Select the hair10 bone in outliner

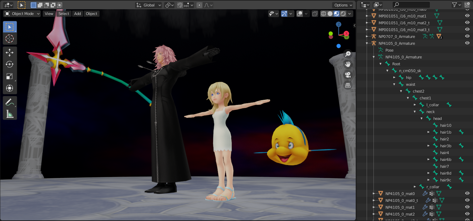tap(446, 125)
